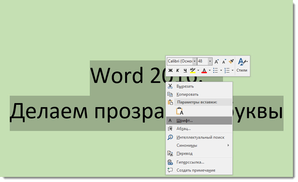This screenshot has height=182, width=298.
Task: Toggle underline (Ч) formatting
Action: click(x=185, y=71)
